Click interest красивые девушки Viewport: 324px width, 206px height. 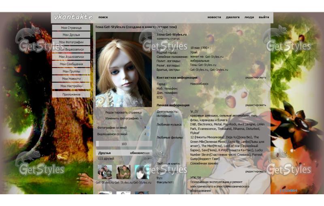[204, 116]
